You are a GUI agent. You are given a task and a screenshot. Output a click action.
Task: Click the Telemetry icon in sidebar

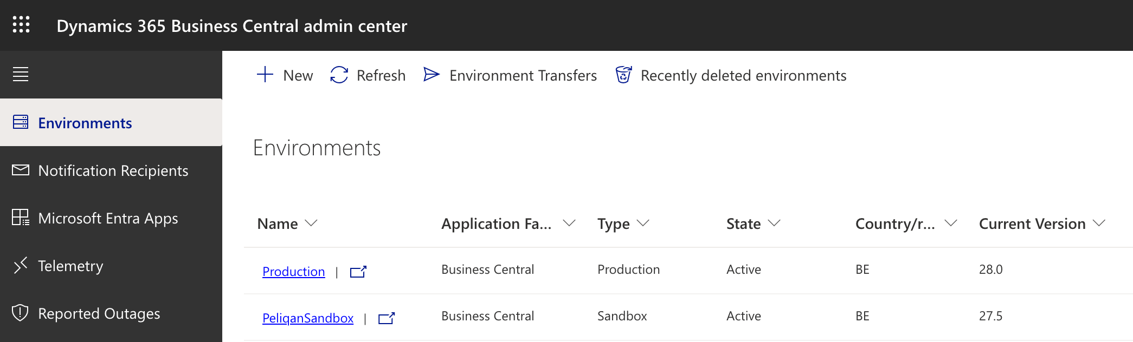click(21, 265)
